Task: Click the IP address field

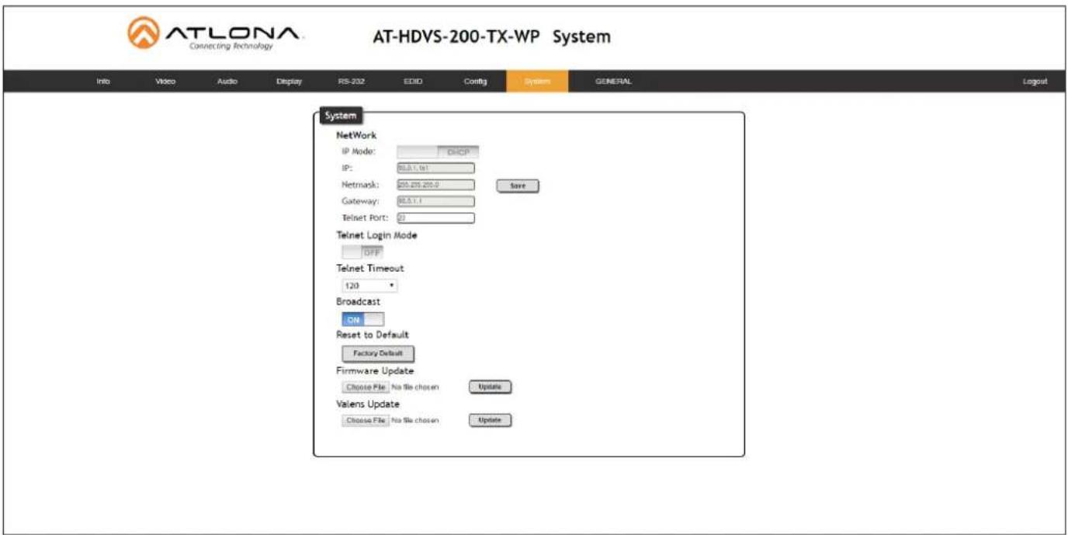Action: 435,167
